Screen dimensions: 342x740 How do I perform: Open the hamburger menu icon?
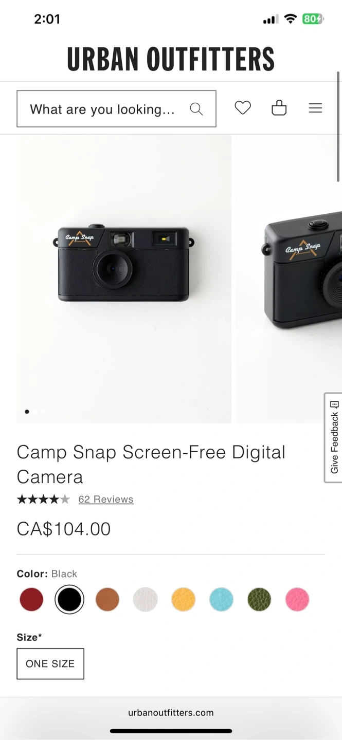[315, 108]
